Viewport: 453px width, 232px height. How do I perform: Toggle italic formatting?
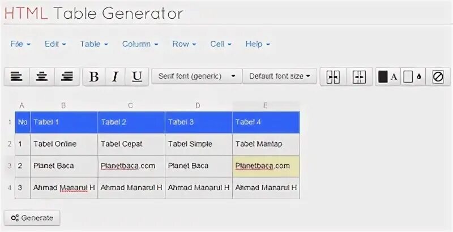(x=115, y=76)
